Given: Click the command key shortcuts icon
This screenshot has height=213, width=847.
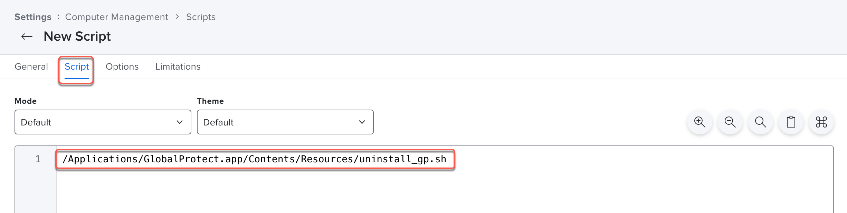Looking at the screenshot, I should (x=821, y=122).
